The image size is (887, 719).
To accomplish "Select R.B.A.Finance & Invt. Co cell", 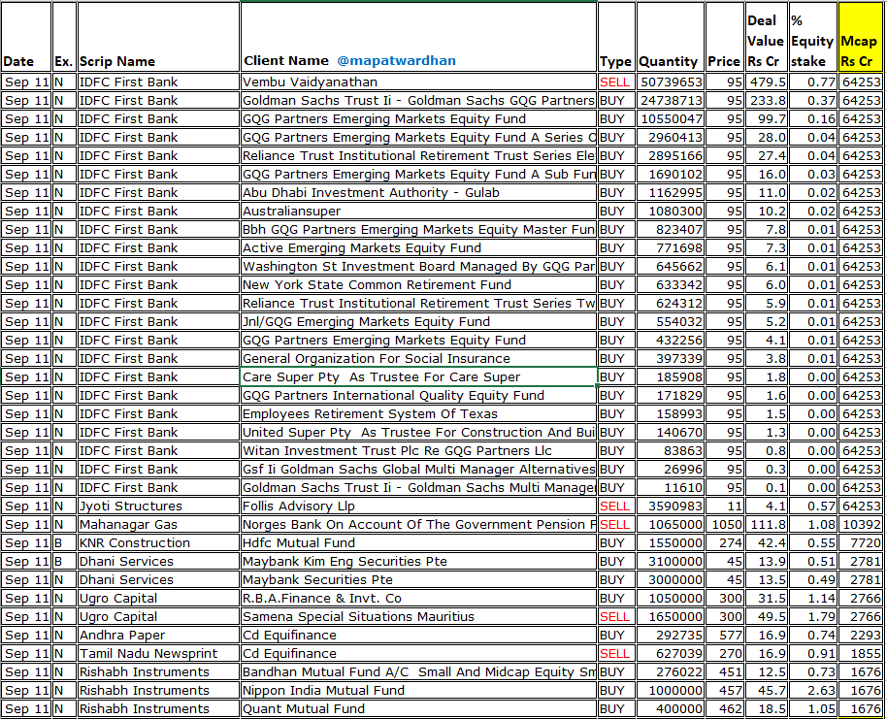I will point(418,599).
